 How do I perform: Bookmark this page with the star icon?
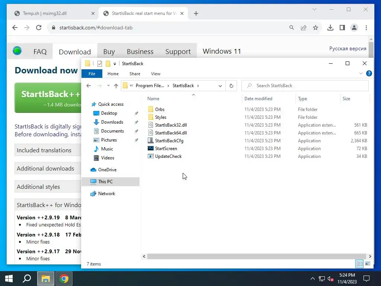tap(316, 28)
